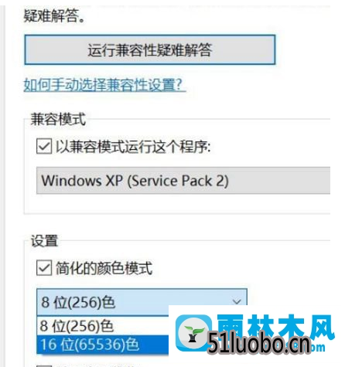Click the green sprout logo icon
This screenshot has height=367, width=345.
(193, 333)
